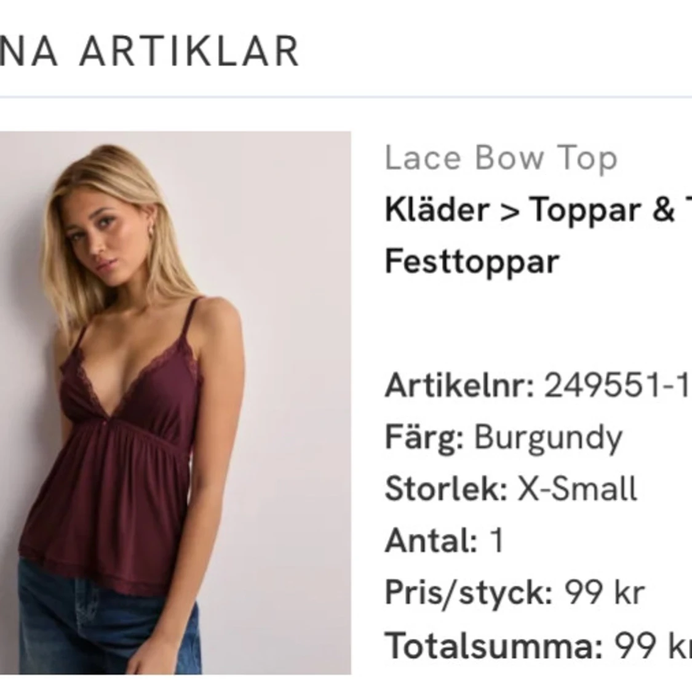Image resolution: width=692 pixels, height=691 pixels.
Task: Click the Antal 1 quantity line
Action: click(444, 540)
